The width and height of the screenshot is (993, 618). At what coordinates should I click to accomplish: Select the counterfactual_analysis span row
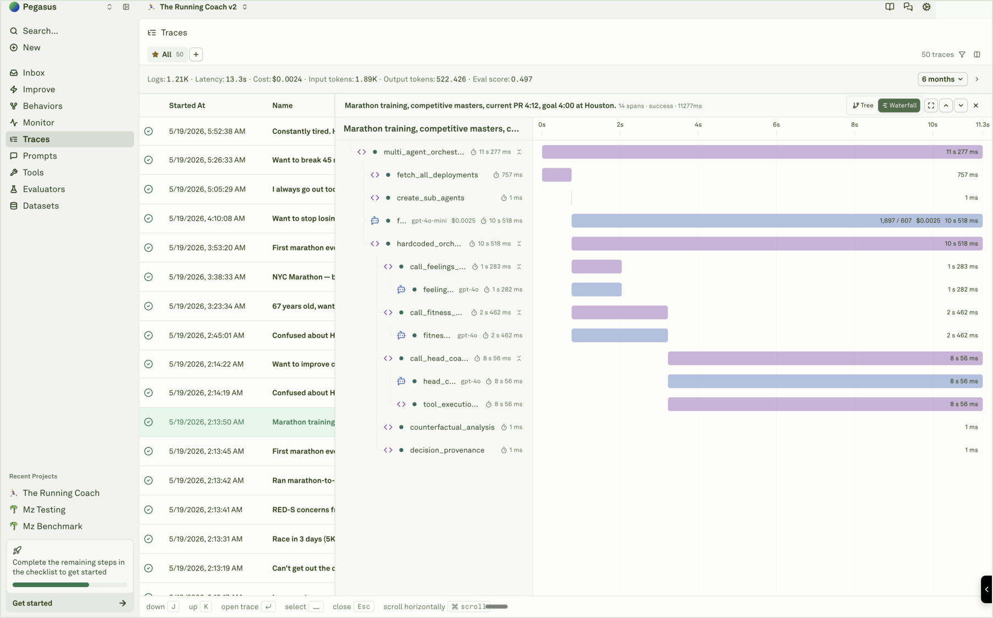[x=434, y=427]
